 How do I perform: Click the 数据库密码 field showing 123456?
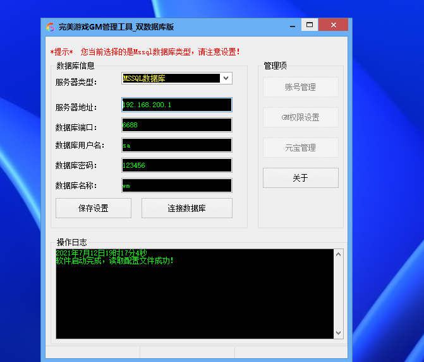click(x=177, y=165)
